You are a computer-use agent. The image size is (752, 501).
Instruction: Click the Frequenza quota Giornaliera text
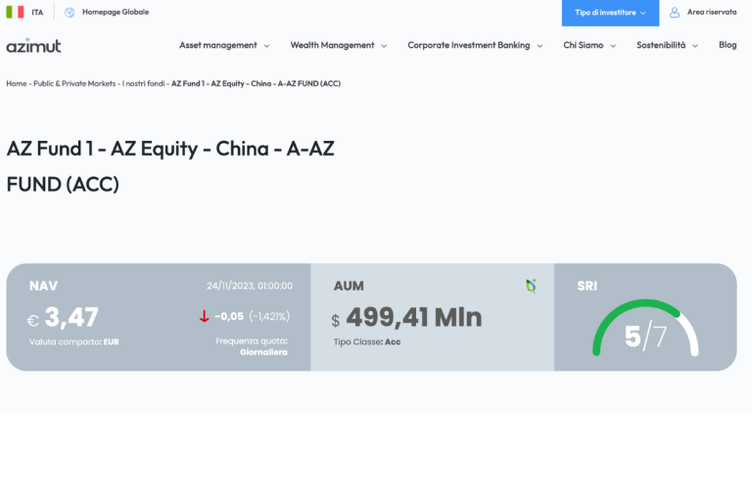tap(252, 346)
